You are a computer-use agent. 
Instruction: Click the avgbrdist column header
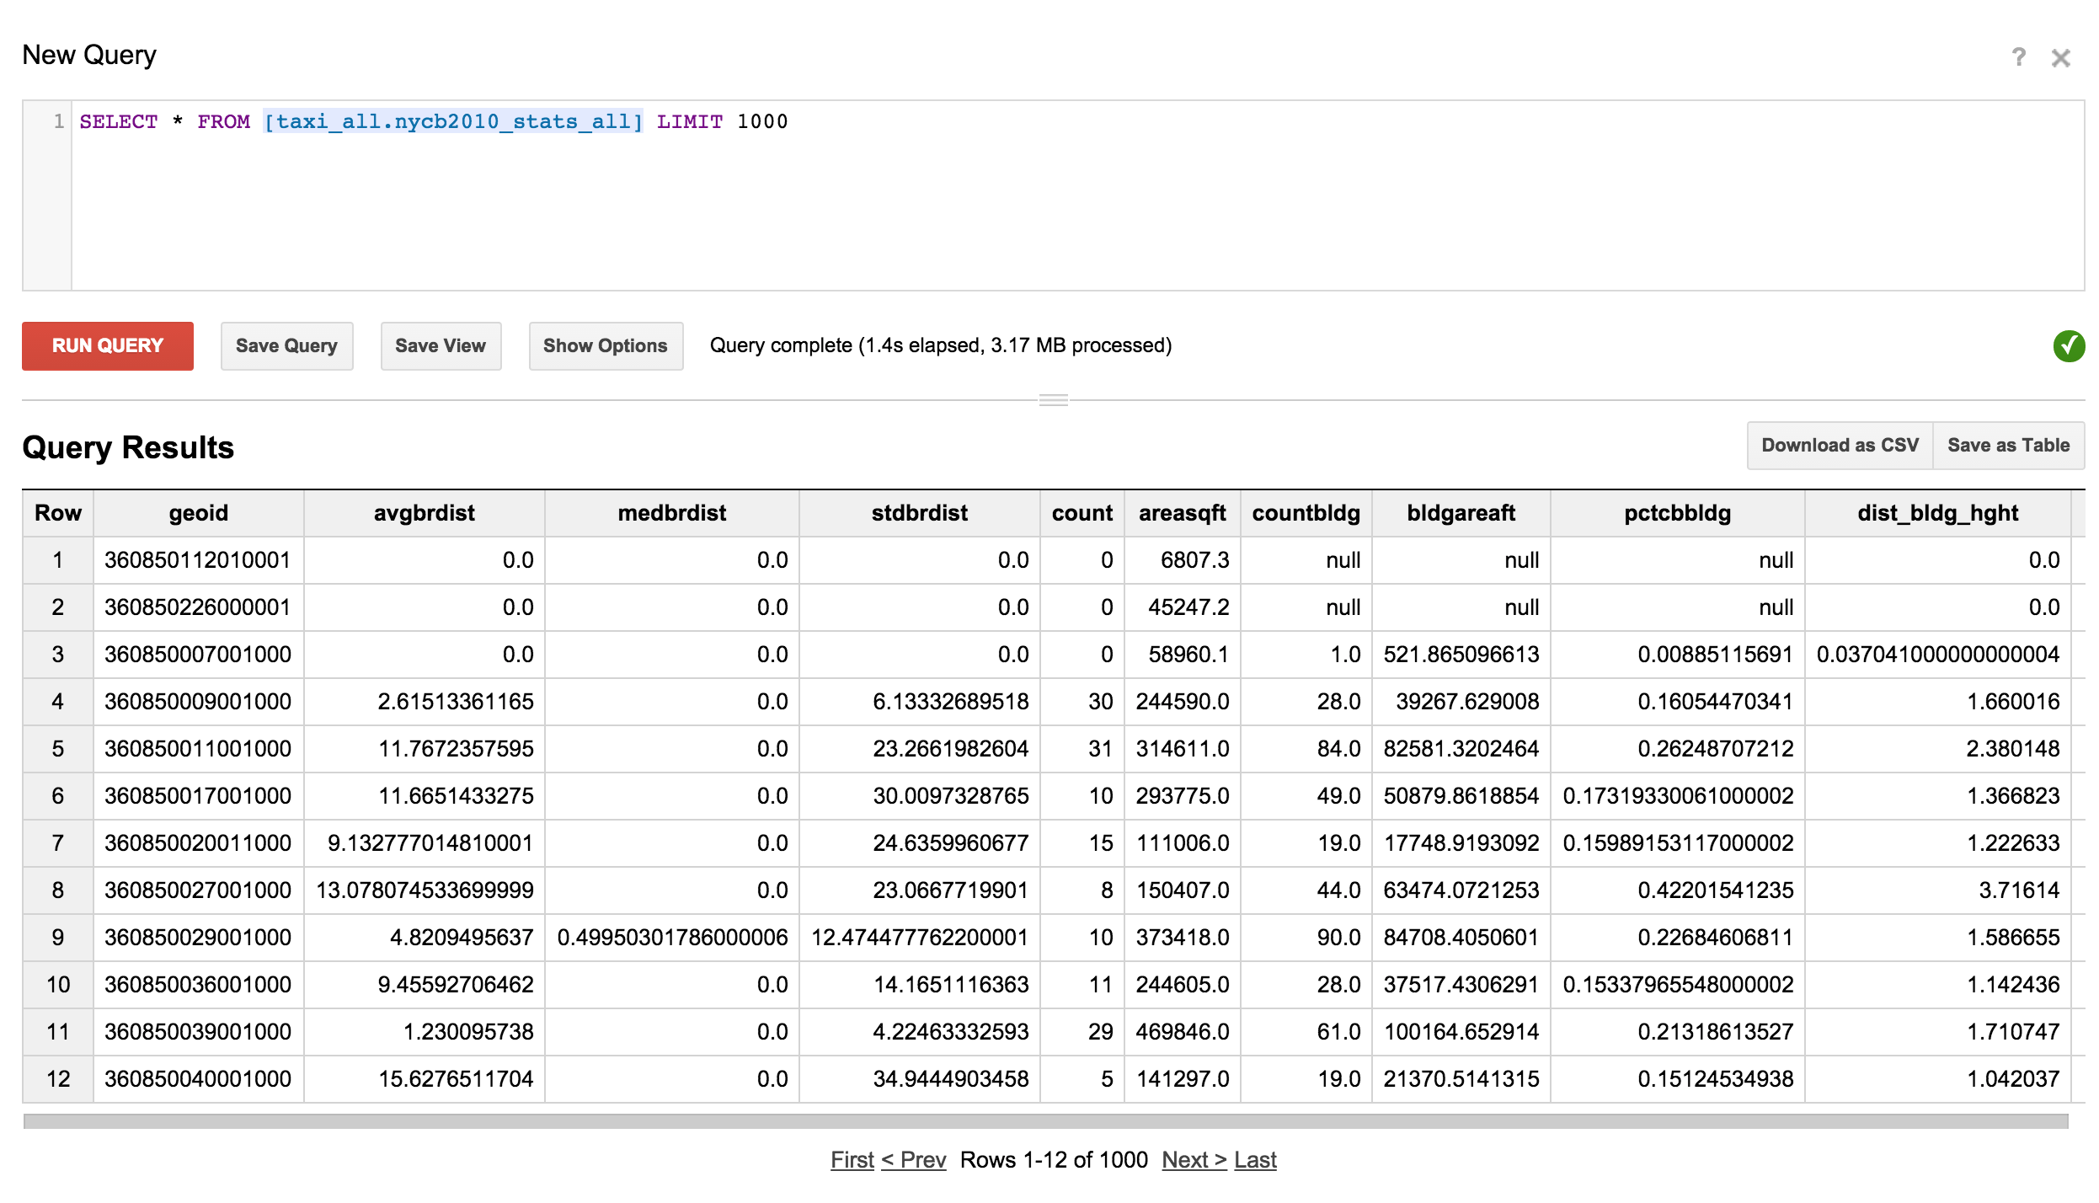click(424, 512)
